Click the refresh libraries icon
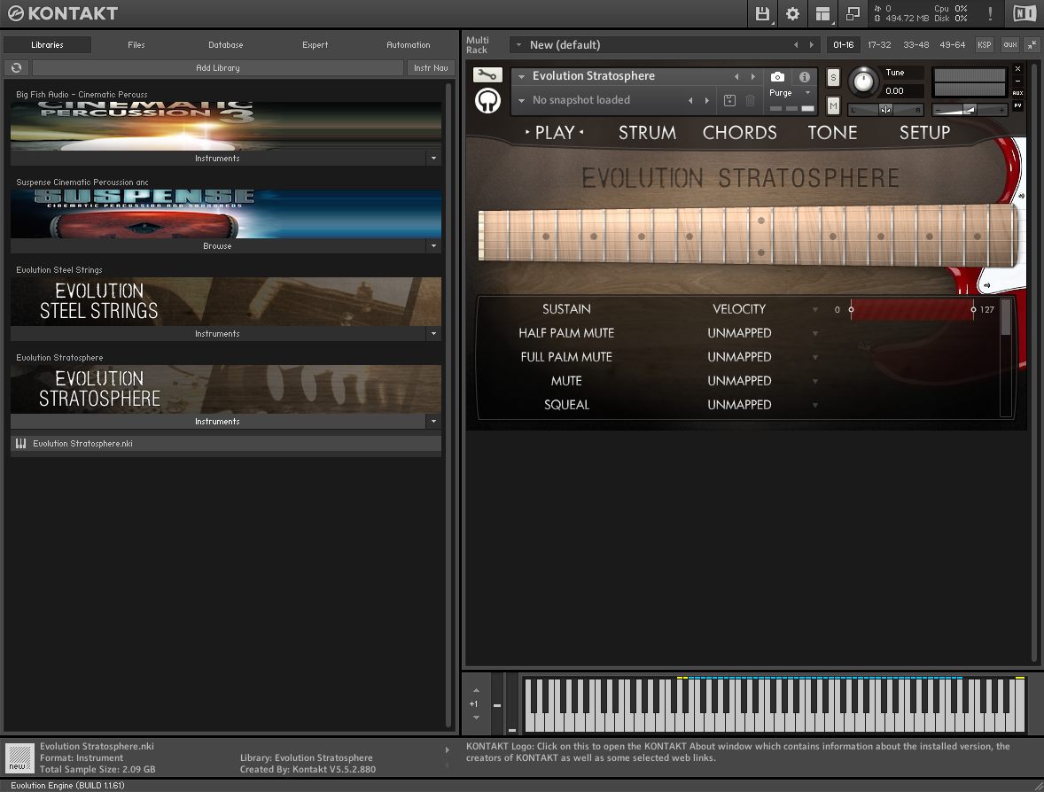Image resolution: width=1044 pixels, height=792 pixels. (x=17, y=68)
